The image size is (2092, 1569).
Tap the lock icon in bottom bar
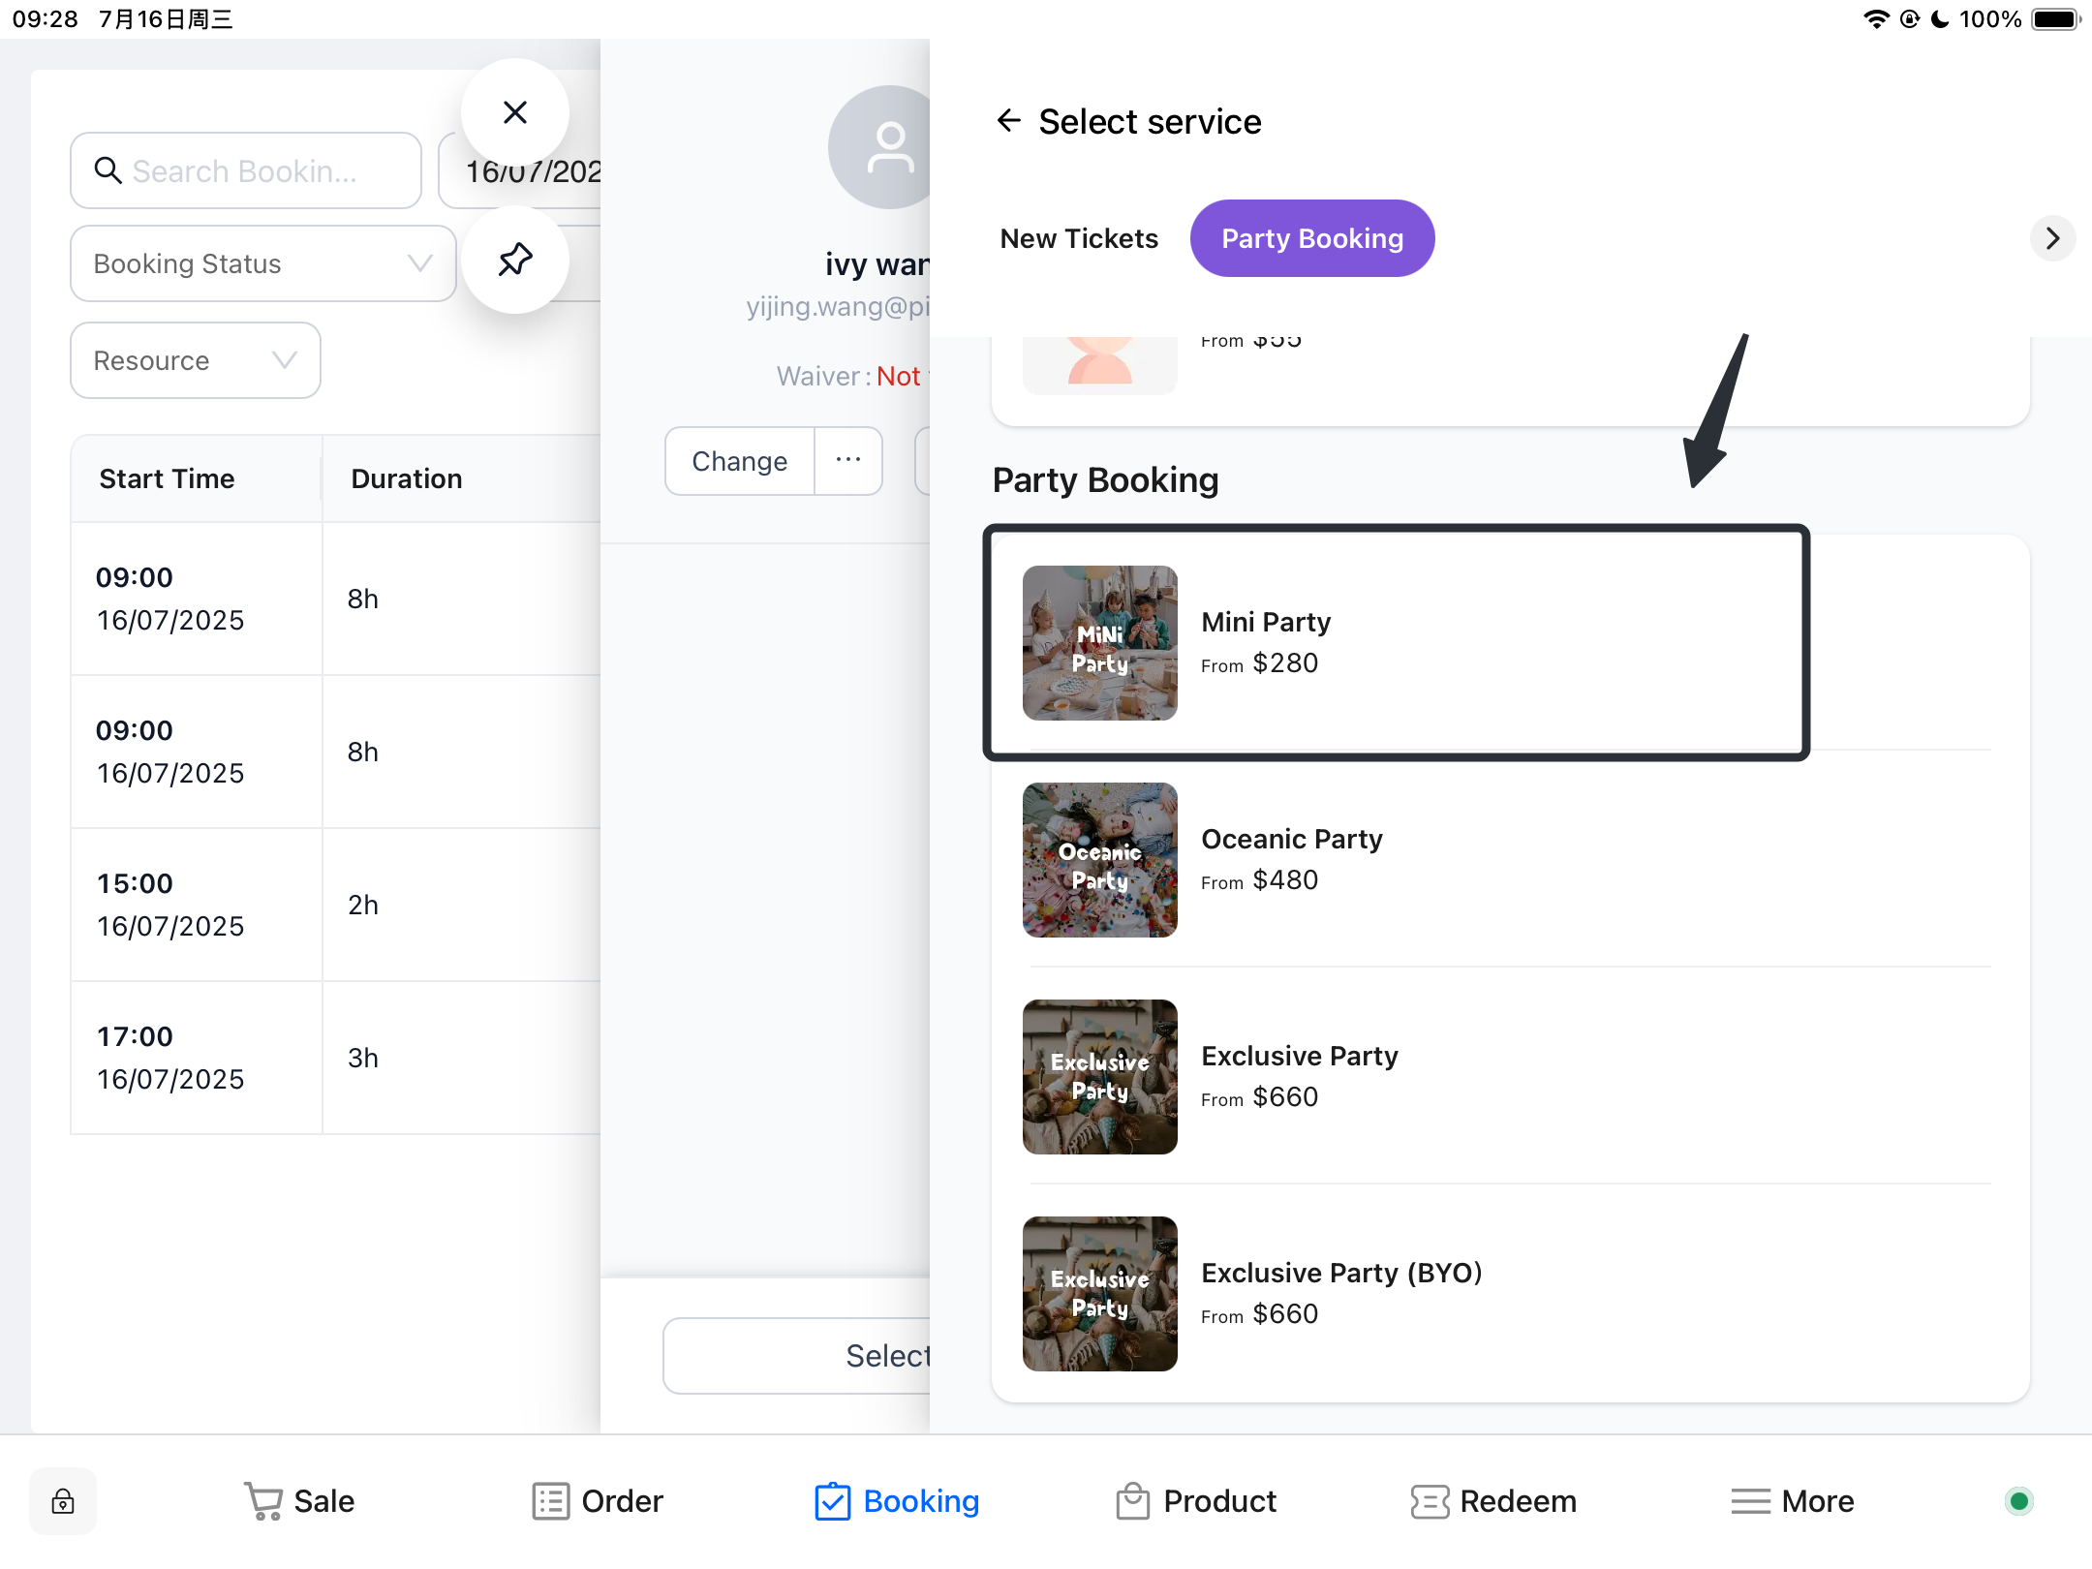[x=63, y=1500]
